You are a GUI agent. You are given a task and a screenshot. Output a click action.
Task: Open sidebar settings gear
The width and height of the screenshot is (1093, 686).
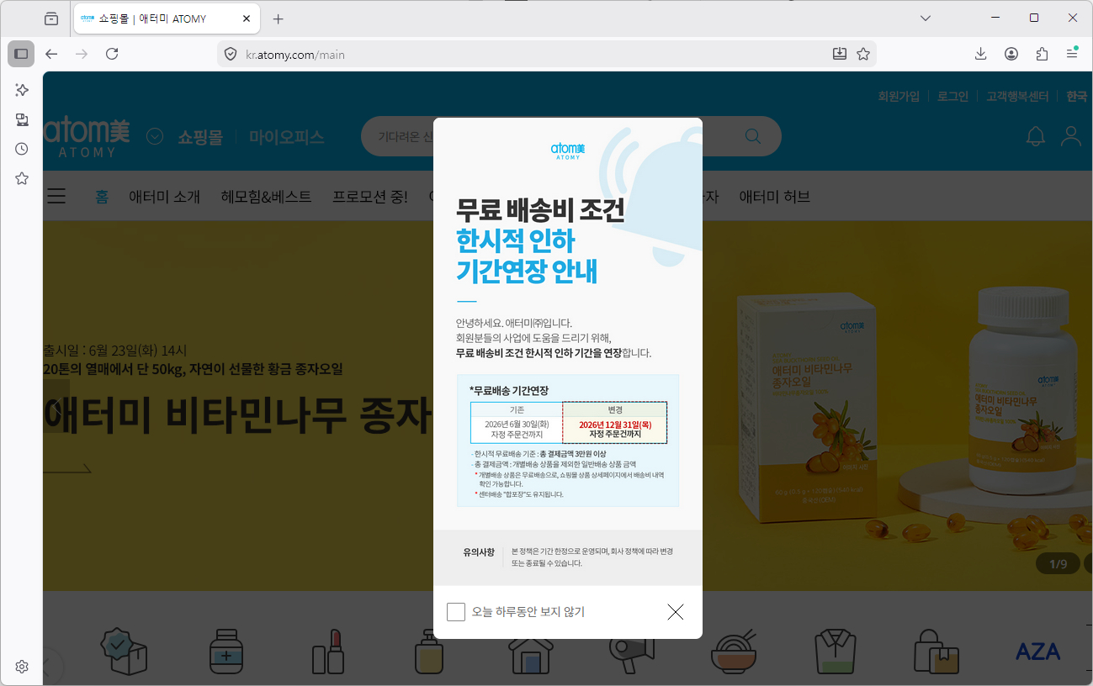(22, 667)
